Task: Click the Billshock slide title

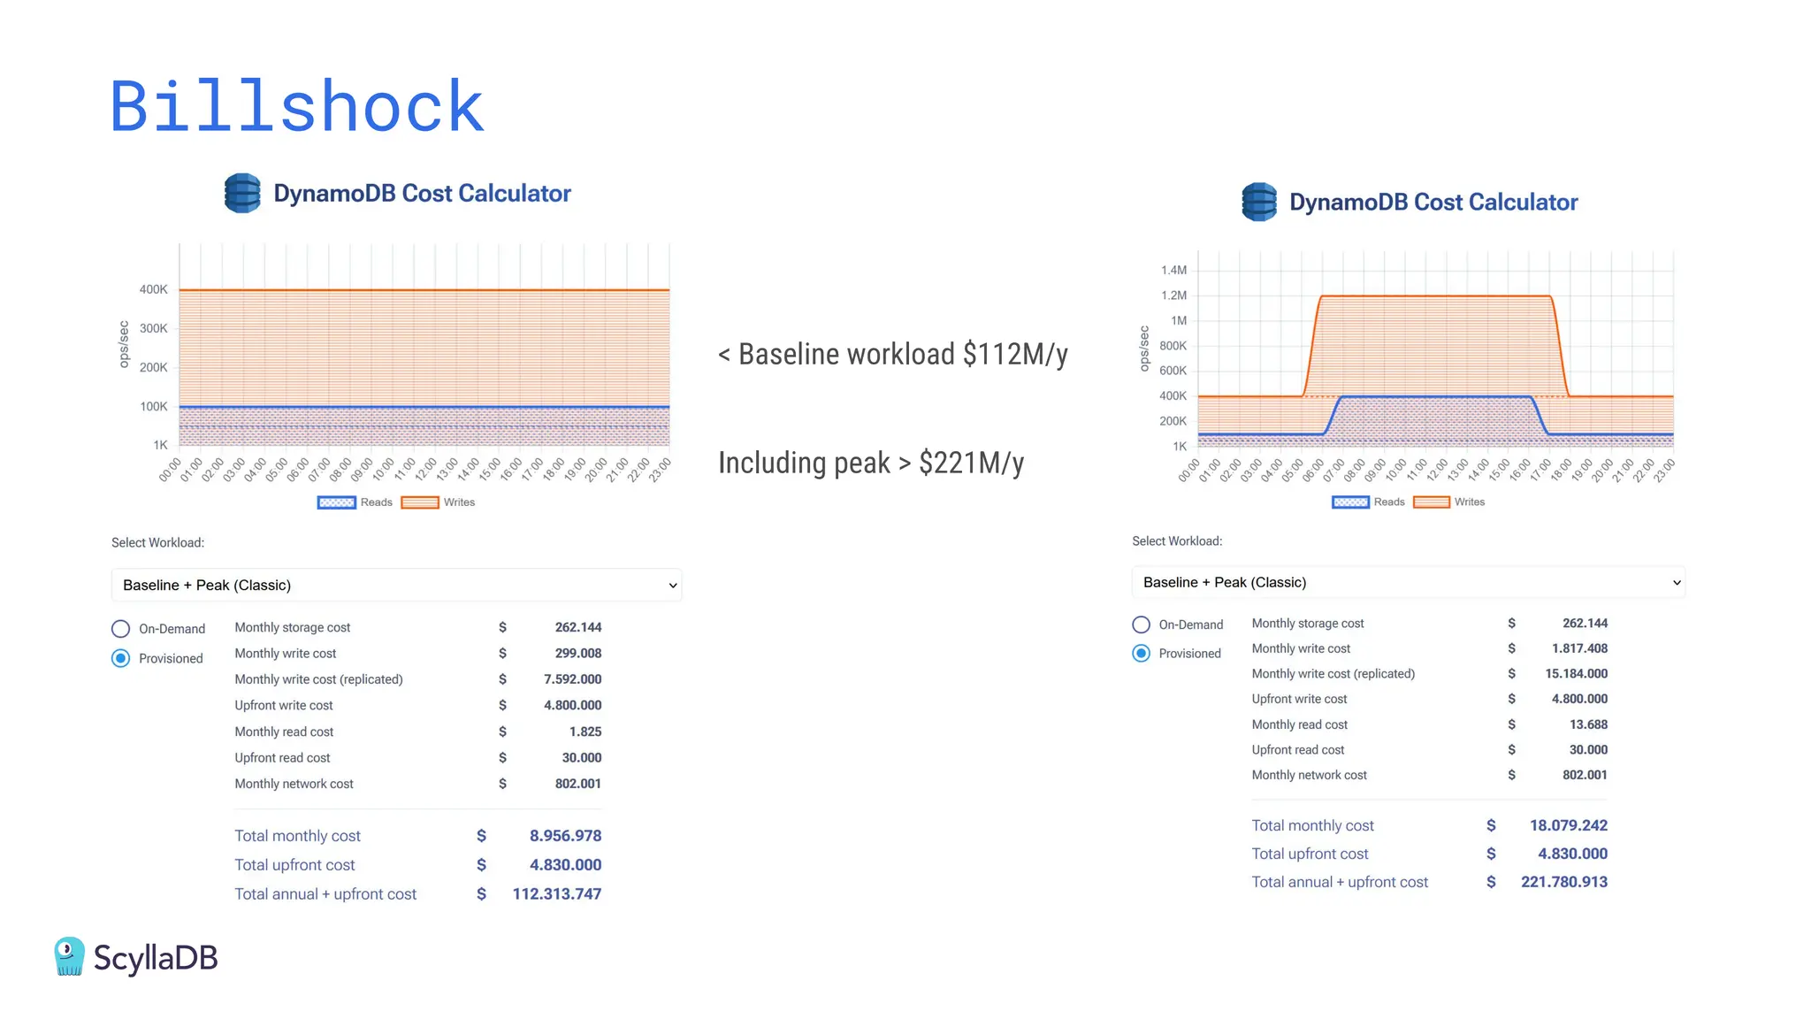Action: [x=297, y=107]
